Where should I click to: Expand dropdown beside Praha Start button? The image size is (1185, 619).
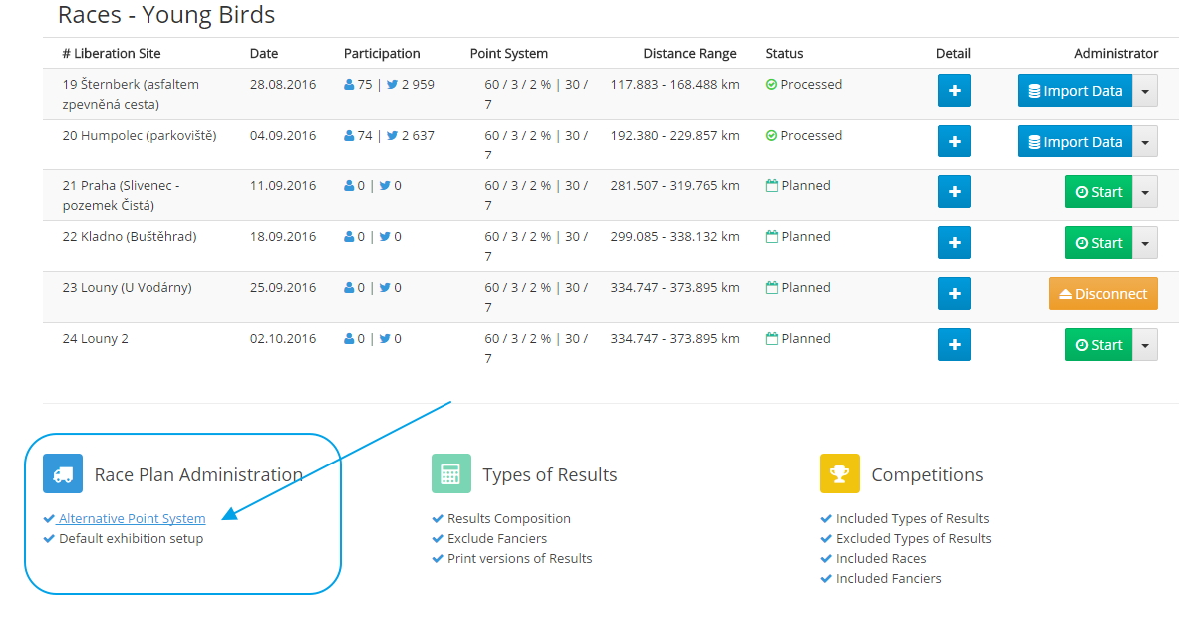tap(1145, 192)
